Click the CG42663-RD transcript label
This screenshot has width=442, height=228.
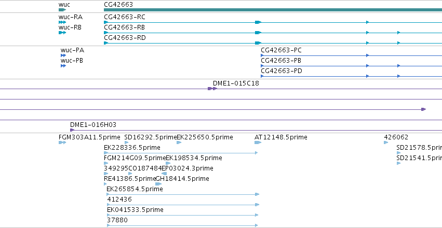125,38
